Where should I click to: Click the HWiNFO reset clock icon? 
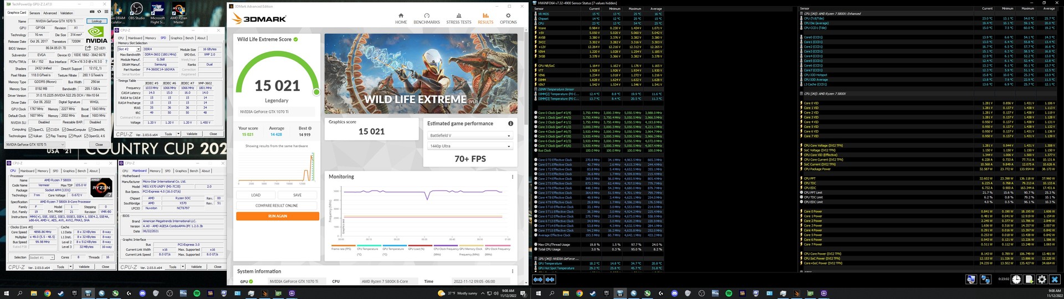pyautogui.click(x=1016, y=280)
